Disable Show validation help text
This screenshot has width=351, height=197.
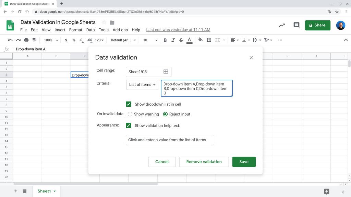128,125
